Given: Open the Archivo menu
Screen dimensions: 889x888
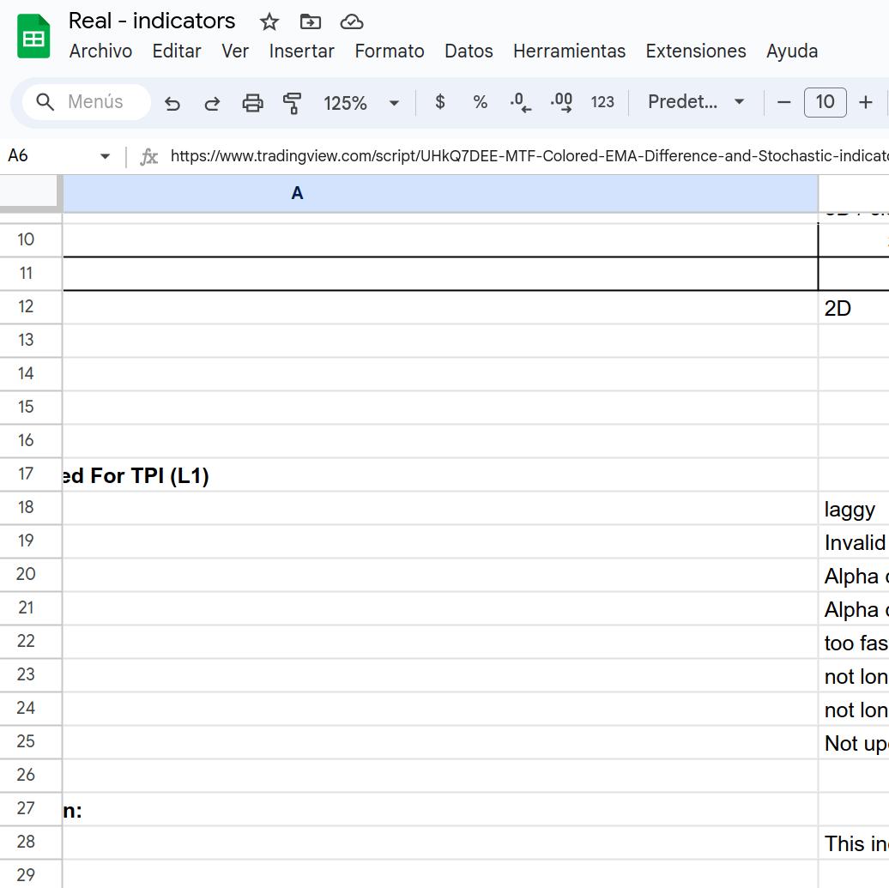Looking at the screenshot, I should (x=100, y=51).
